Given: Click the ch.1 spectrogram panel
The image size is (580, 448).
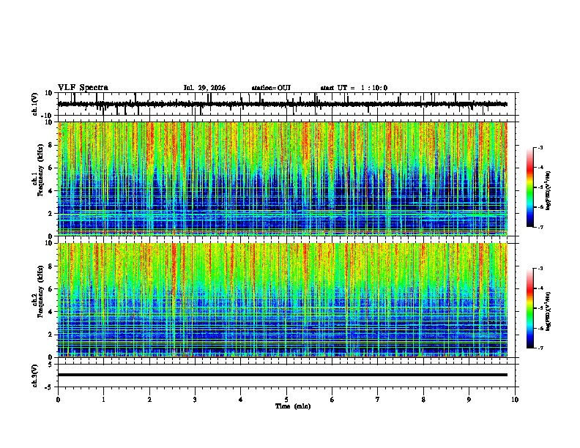Looking at the screenshot, I should (282, 179).
